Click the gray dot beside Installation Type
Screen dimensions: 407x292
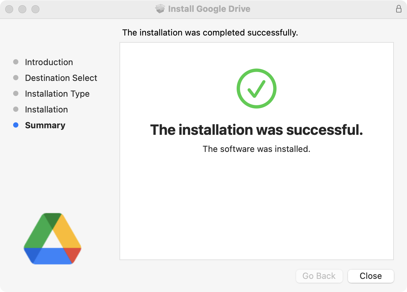(15, 93)
